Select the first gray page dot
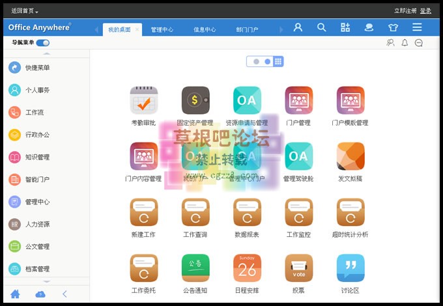443x306 pixels. [x=256, y=62]
